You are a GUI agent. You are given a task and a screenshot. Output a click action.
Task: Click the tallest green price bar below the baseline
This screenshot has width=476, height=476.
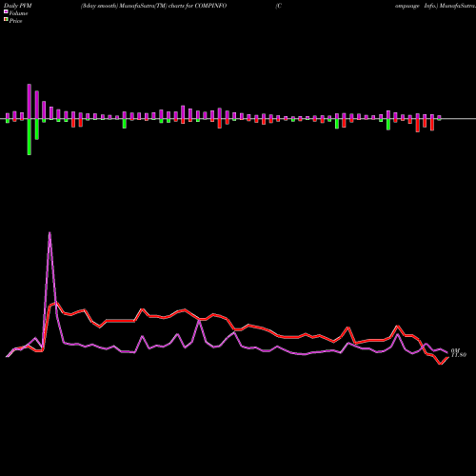(30, 137)
